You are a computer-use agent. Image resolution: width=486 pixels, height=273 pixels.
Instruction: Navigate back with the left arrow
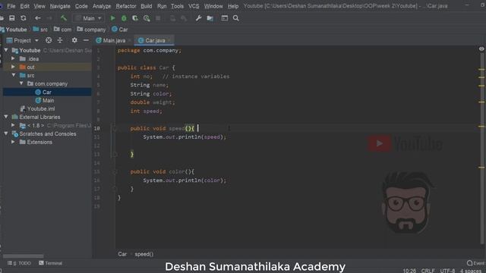[x=37, y=18]
